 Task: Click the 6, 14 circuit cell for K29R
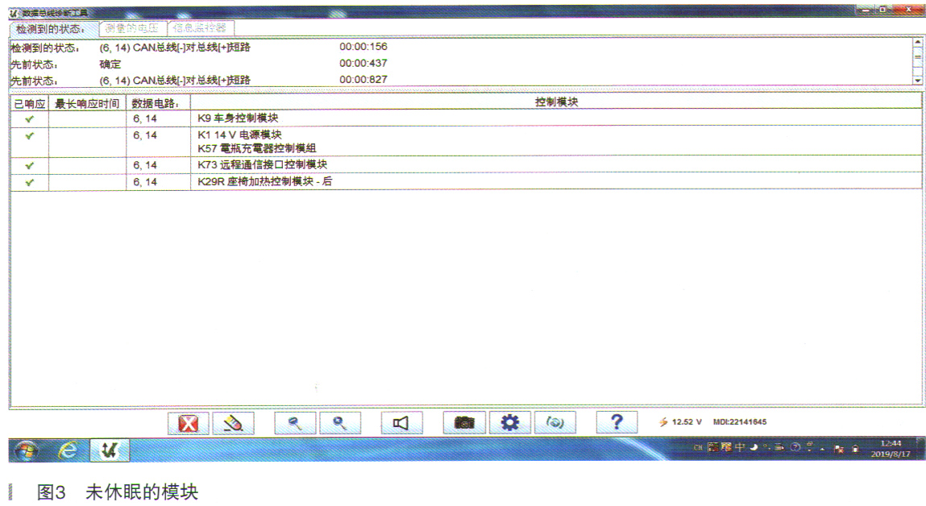[158, 182]
